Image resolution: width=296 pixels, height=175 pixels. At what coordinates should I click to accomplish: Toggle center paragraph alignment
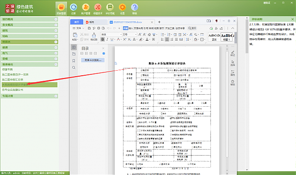(167, 39)
